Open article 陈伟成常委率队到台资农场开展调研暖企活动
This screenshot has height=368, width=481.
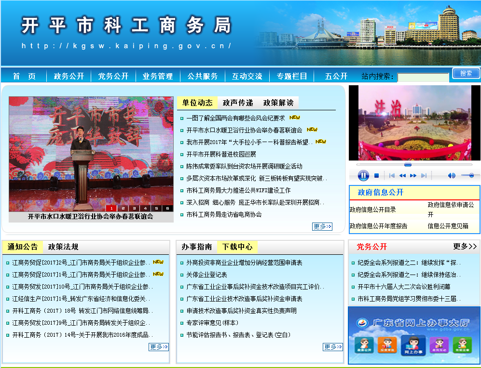[x=244, y=166]
